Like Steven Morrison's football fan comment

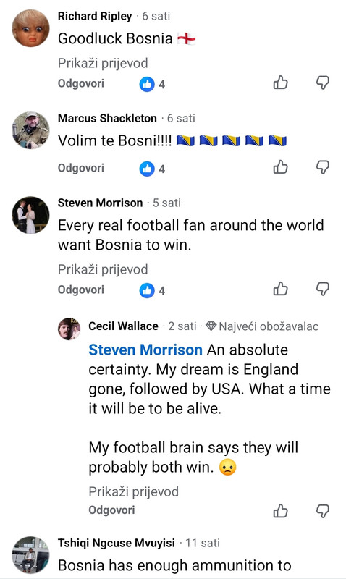pos(280,289)
